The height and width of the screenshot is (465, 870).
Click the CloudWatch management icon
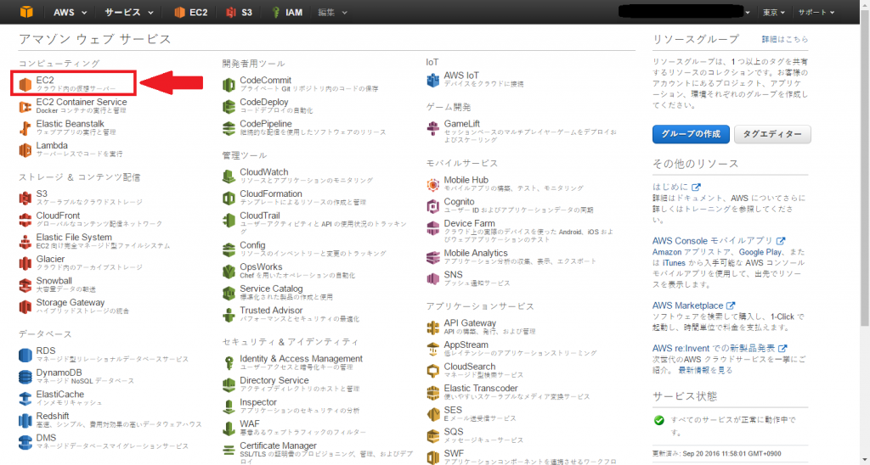click(x=229, y=176)
